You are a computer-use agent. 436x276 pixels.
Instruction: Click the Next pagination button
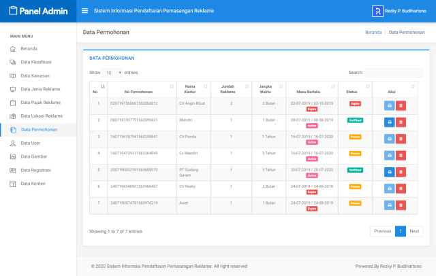point(414,231)
